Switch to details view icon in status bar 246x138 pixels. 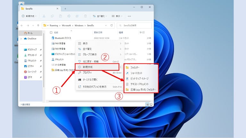pyautogui.click(x=147, y=104)
